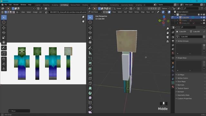Select the Spin tool
The height and width of the screenshot is (116, 206).
pos(90,93)
